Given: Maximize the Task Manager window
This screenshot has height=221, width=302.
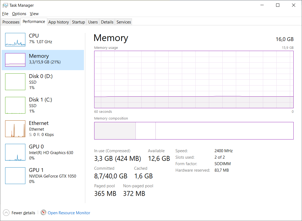Looking at the screenshot, I should pyautogui.click(x=278, y=5).
